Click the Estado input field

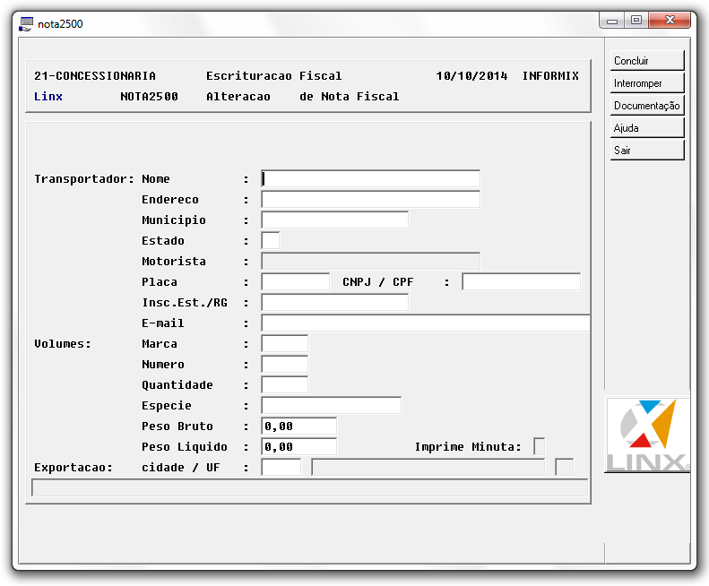[271, 240]
